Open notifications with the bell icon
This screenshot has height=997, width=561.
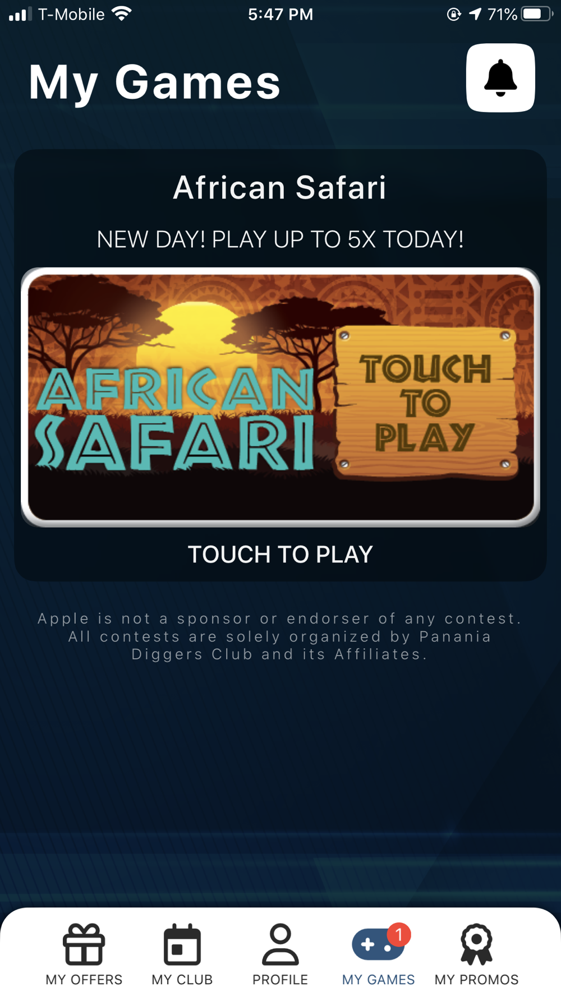coord(500,78)
